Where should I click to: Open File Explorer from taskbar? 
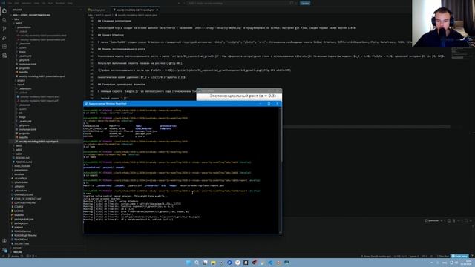pos(213,263)
